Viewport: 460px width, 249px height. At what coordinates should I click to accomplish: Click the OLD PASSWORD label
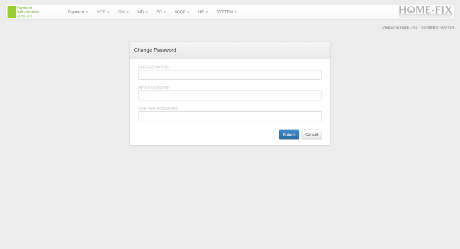[154, 67]
